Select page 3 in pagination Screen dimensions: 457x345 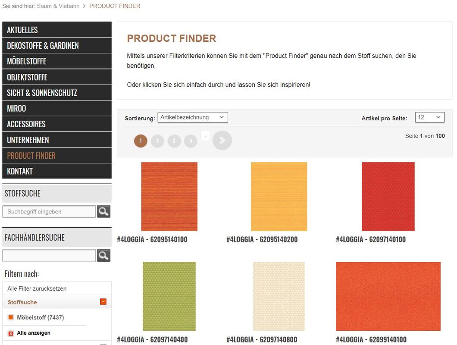pos(174,141)
